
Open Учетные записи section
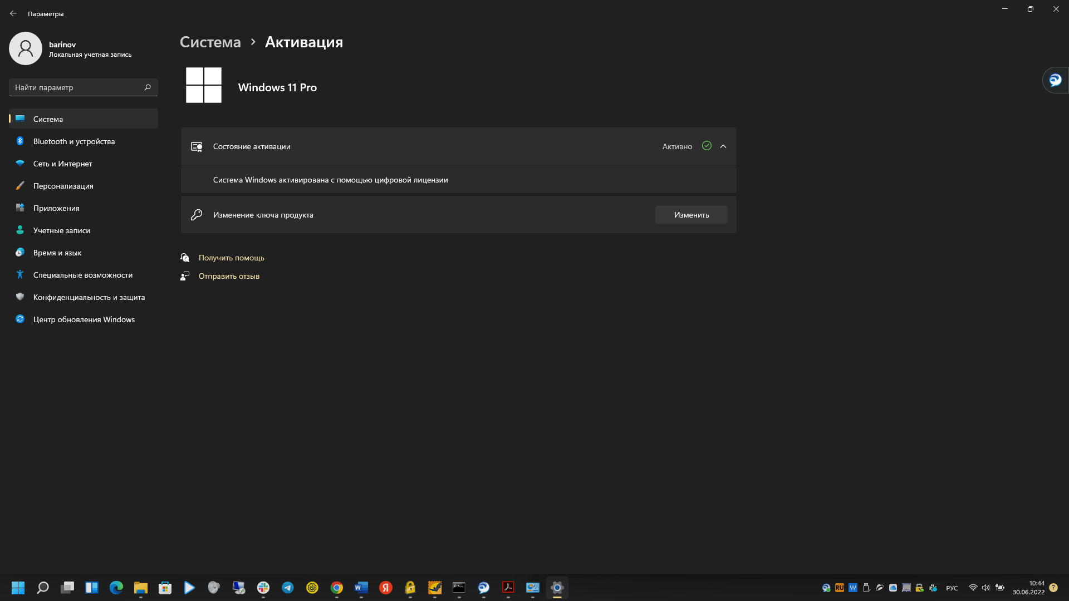[84, 230]
